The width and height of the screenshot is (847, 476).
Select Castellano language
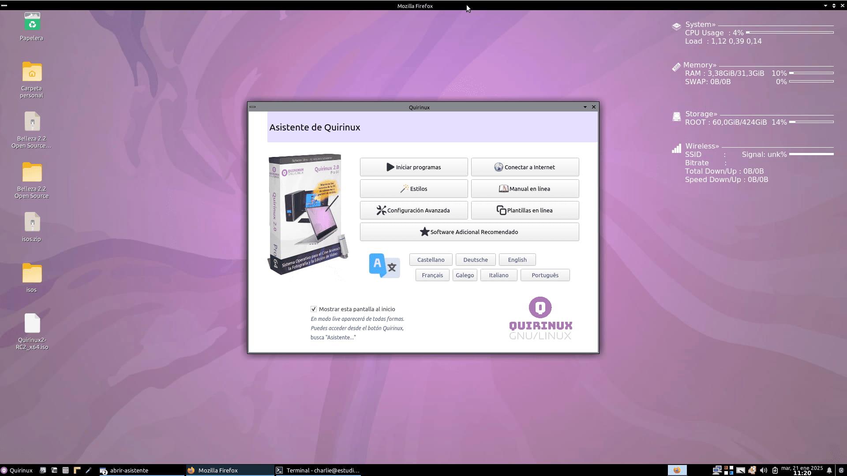pyautogui.click(x=431, y=260)
